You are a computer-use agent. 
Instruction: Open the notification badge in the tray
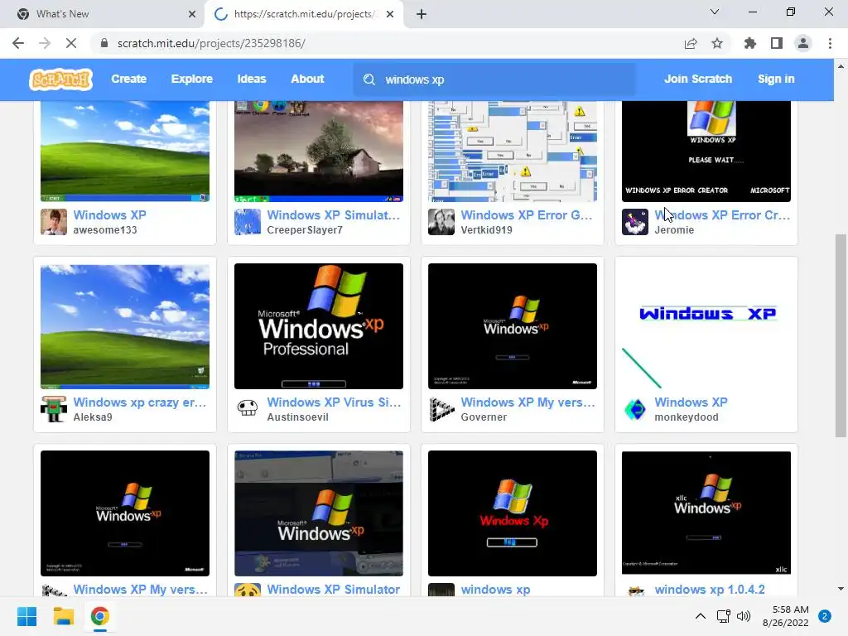point(825,616)
